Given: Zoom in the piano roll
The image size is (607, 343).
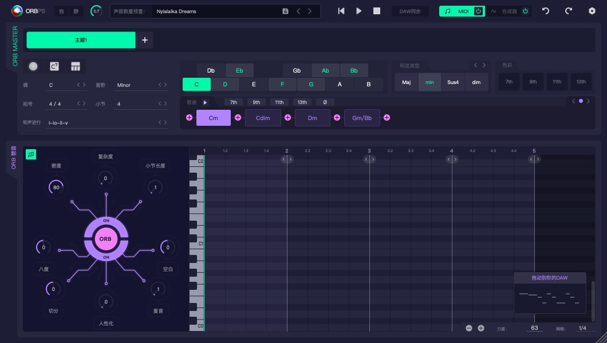Looking at the screenshot, I should tap(481, 328).
